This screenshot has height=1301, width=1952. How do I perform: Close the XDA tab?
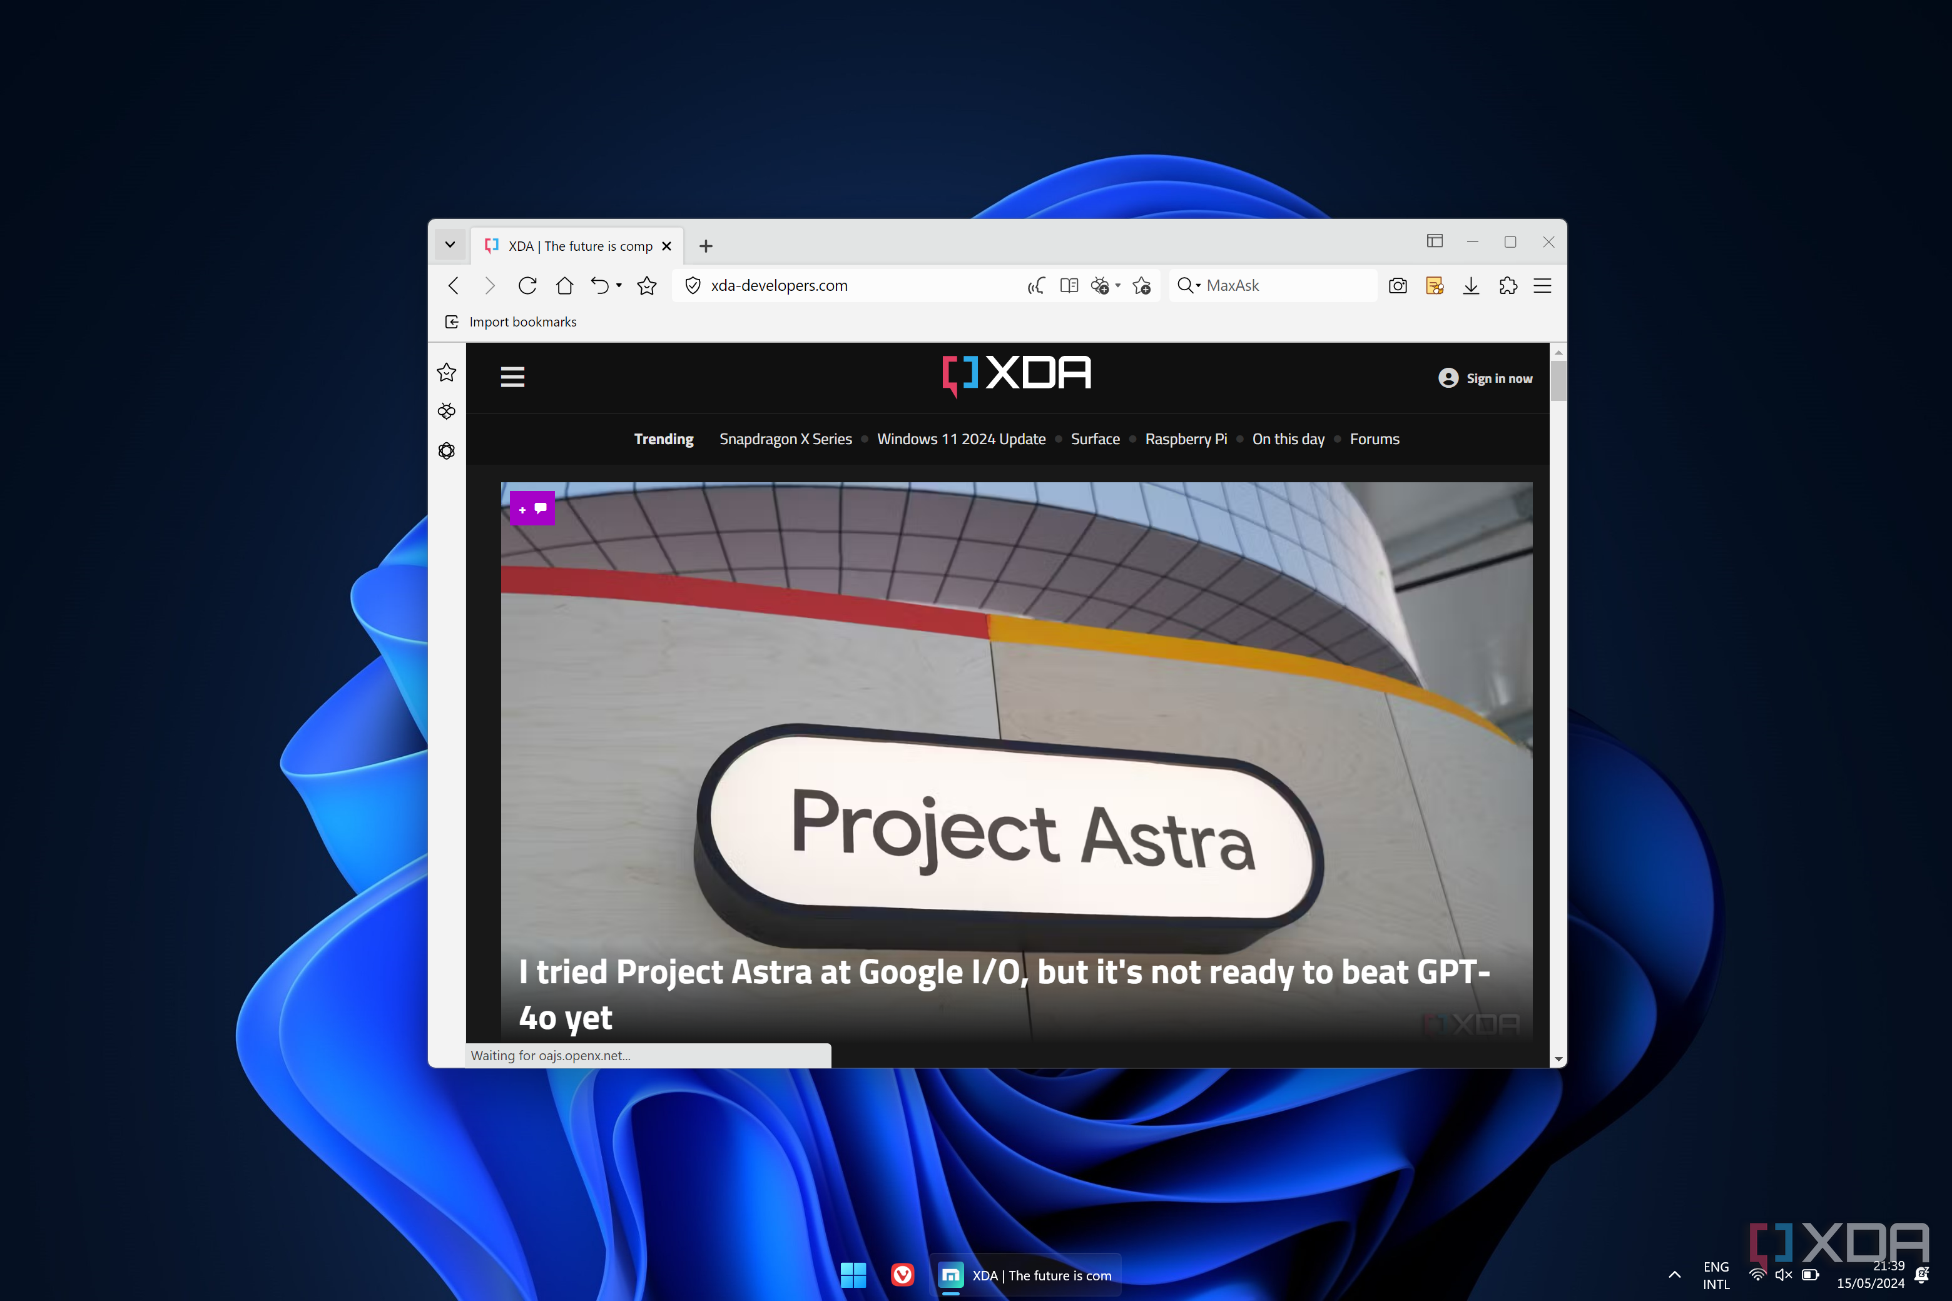(666, 246)
